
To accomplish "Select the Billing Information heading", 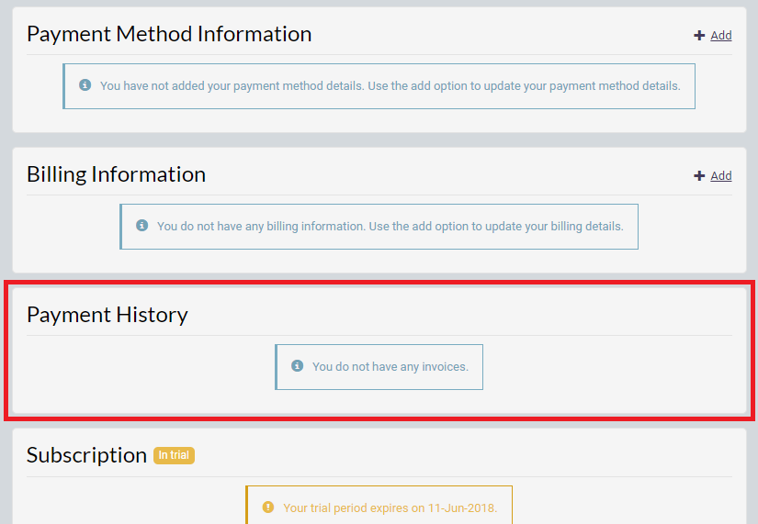I will 117,175.
